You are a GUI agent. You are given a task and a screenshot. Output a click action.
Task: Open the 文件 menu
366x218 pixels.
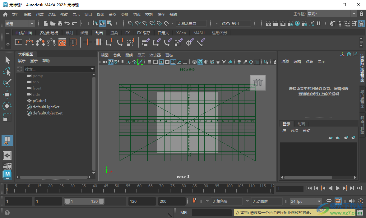(16, 15)
